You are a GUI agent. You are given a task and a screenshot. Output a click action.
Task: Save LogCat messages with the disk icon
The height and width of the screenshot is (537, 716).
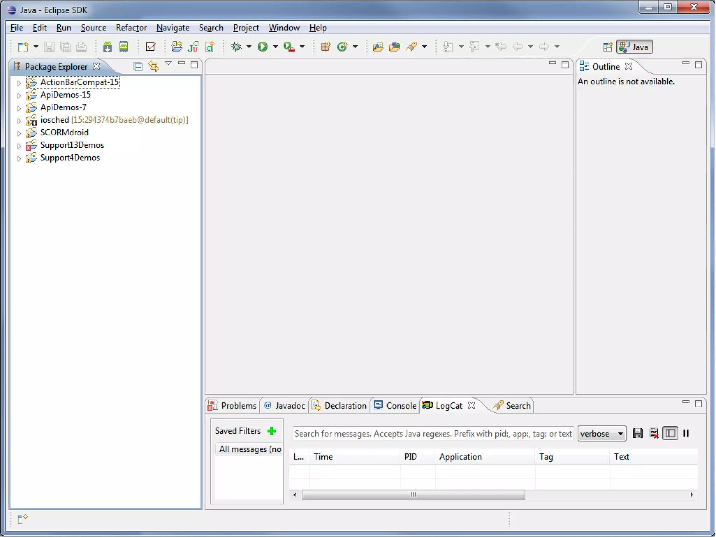click(x=637, y=433)
